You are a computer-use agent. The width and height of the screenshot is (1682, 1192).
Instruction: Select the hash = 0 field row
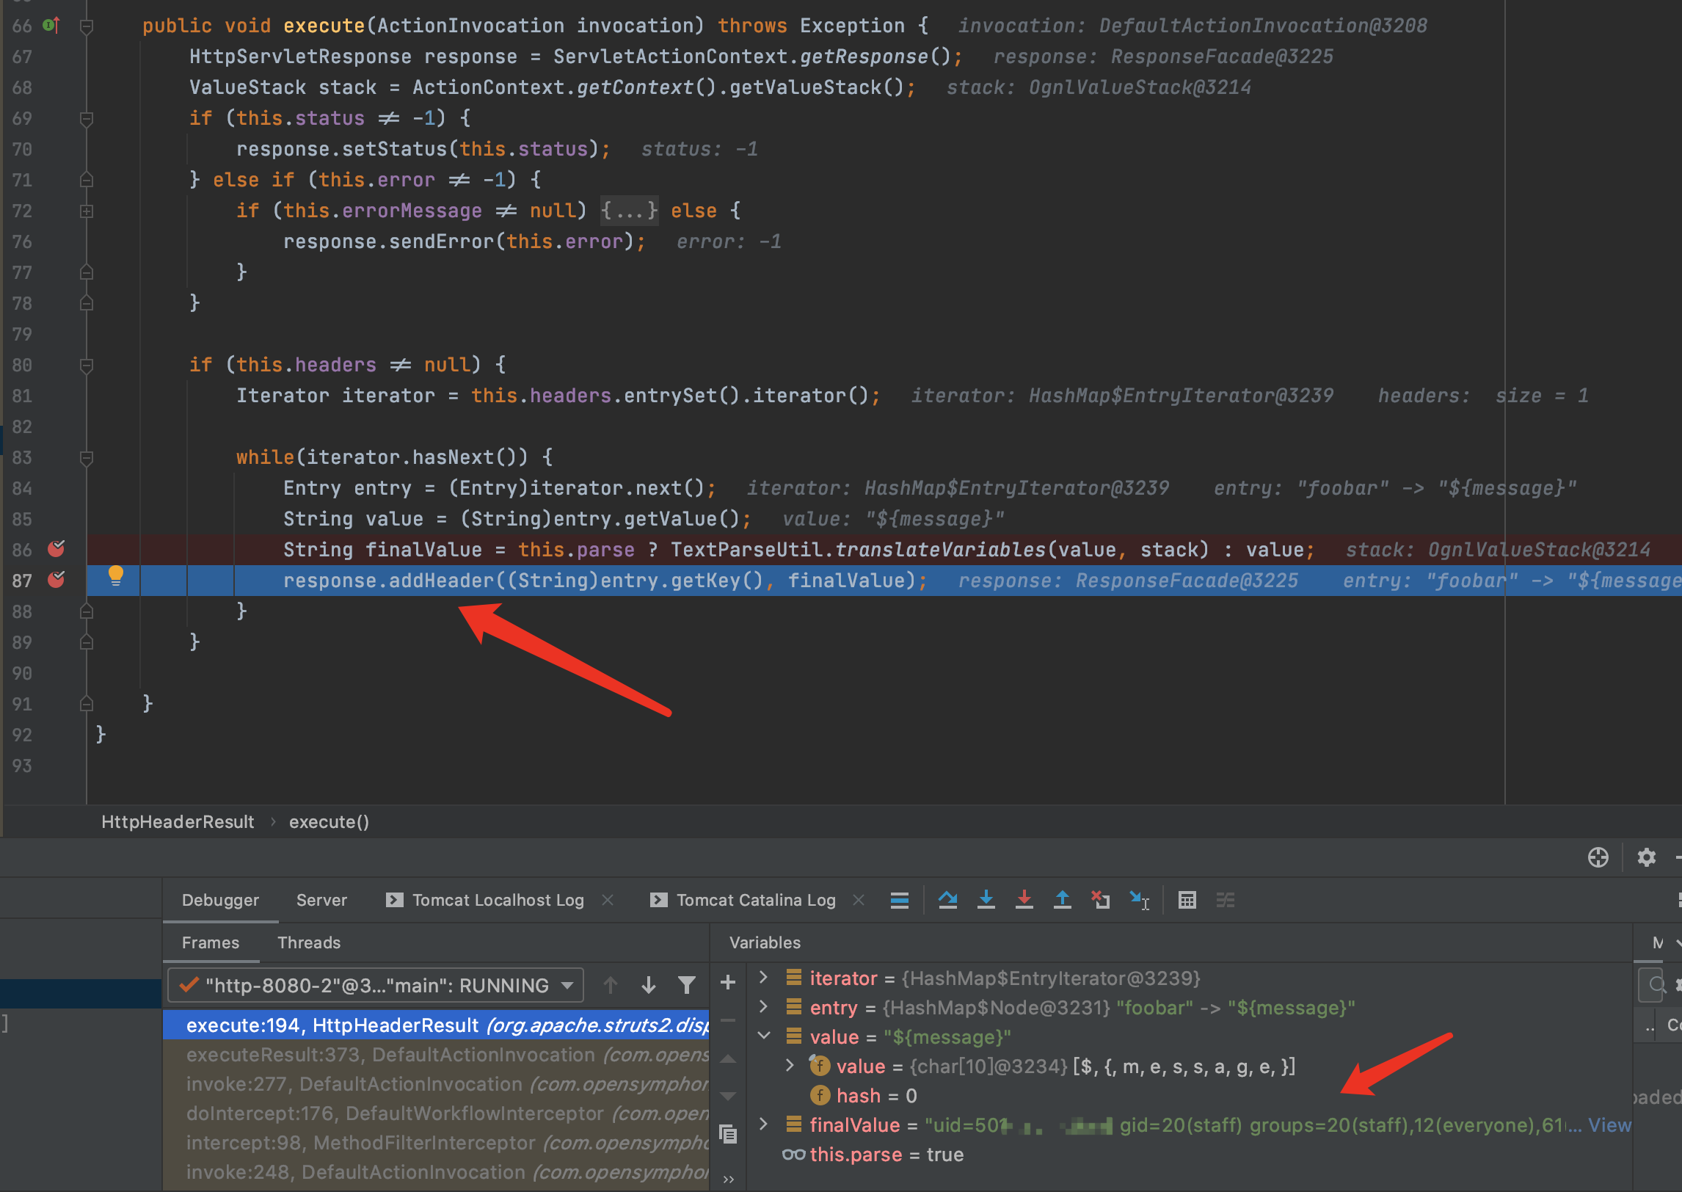point(1189,1095)
